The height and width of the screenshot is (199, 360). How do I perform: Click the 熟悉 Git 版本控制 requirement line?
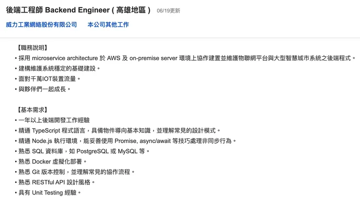click(75, 172)
